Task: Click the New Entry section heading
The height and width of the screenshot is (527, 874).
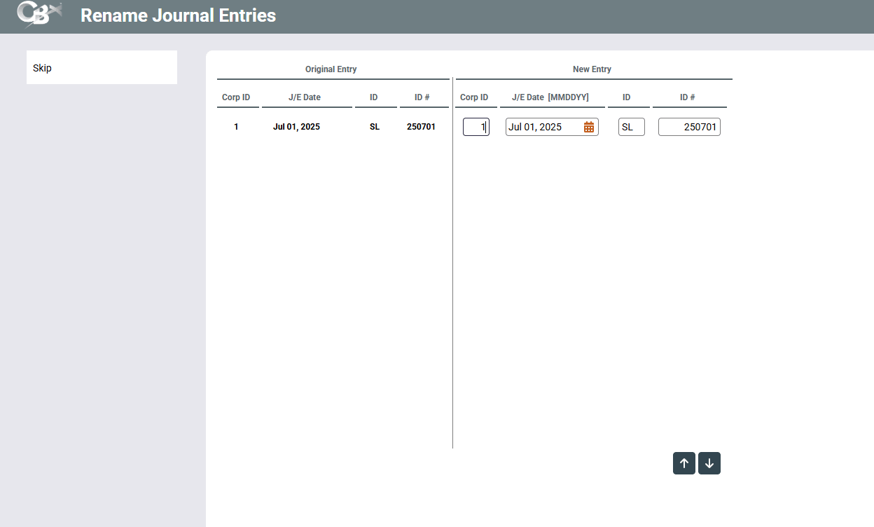Action: tap(592, 69)
